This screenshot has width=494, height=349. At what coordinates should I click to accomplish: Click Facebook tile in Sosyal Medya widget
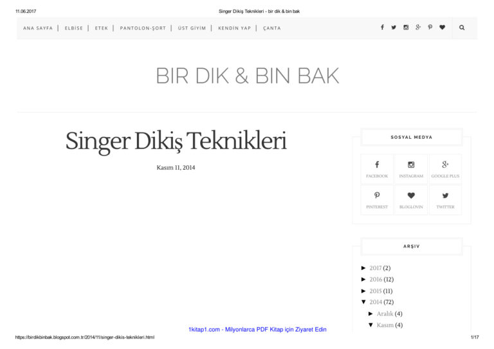[377, 169]
